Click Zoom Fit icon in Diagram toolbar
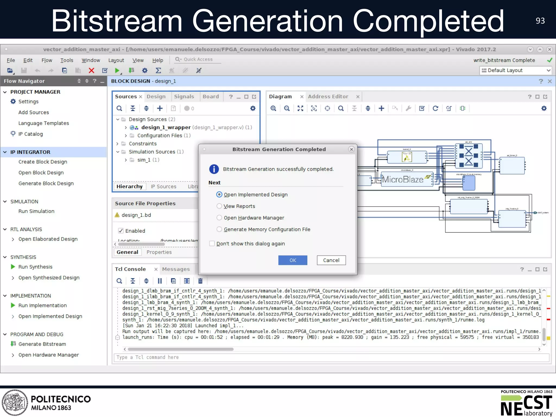 click(300, 108)
